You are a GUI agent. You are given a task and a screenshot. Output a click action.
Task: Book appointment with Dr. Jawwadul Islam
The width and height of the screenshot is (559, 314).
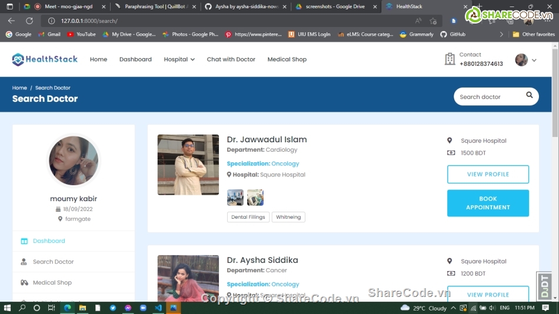488,203
